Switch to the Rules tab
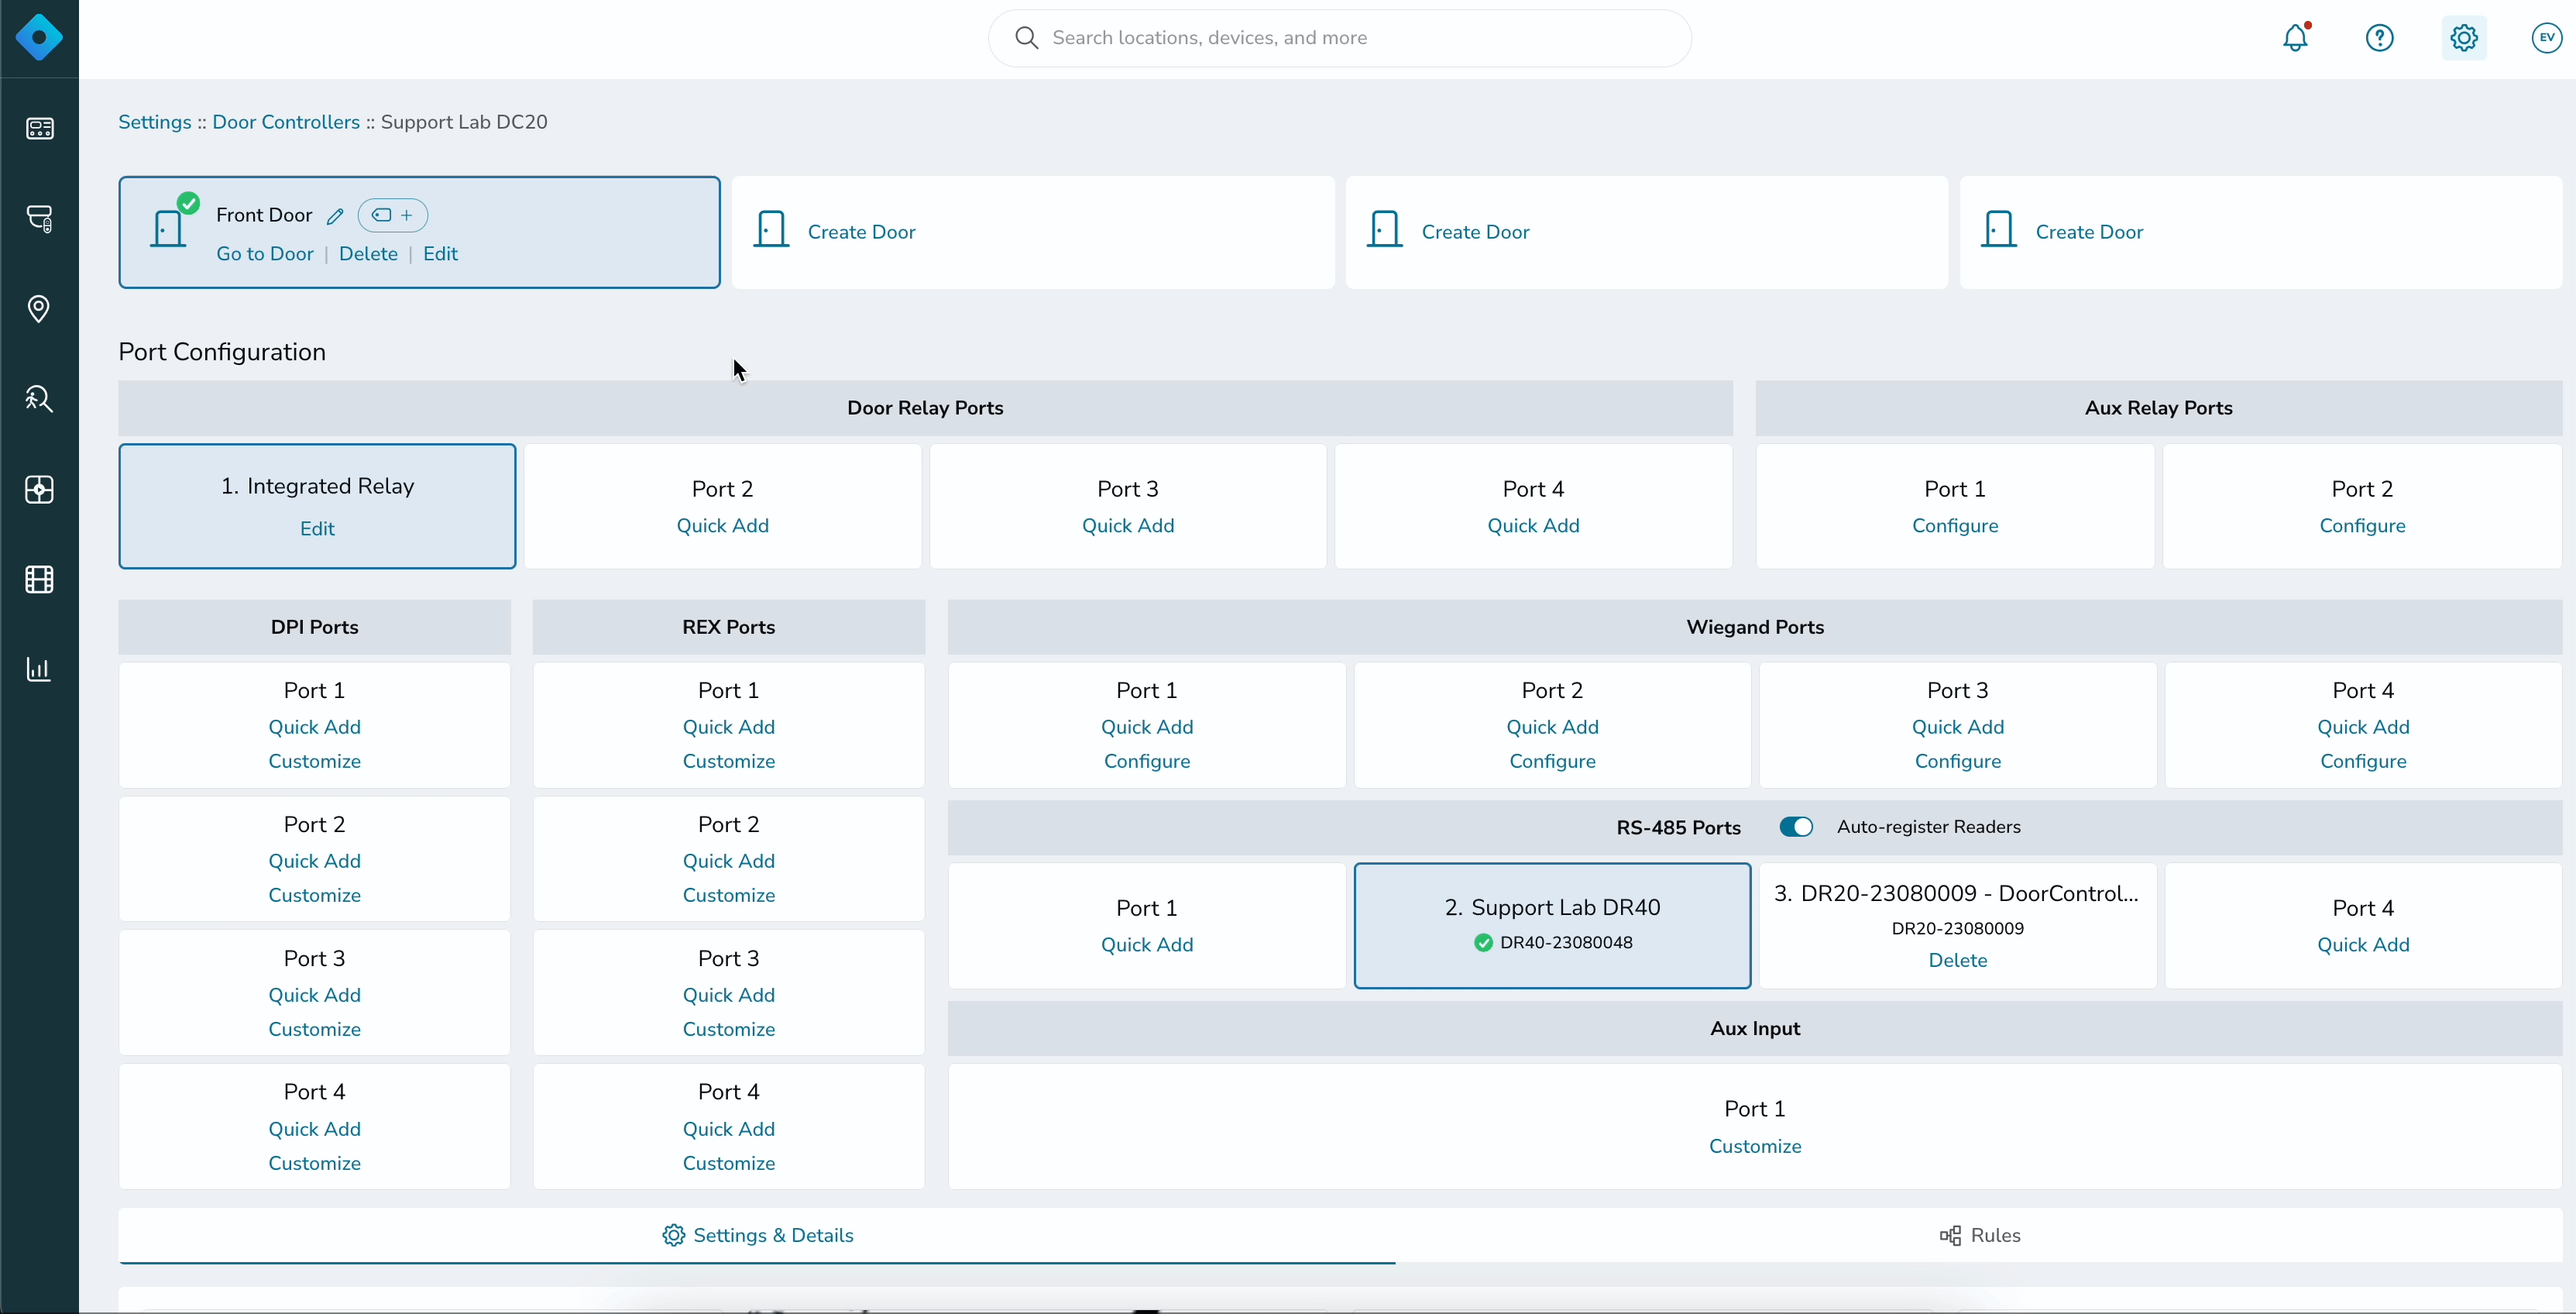Screen dimensions: 2576x1314 (1980, 1235)
